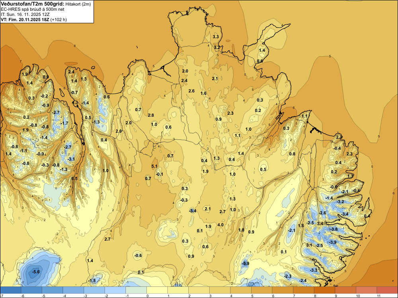Click the -0.1 temperature value

tap(160, 174)
